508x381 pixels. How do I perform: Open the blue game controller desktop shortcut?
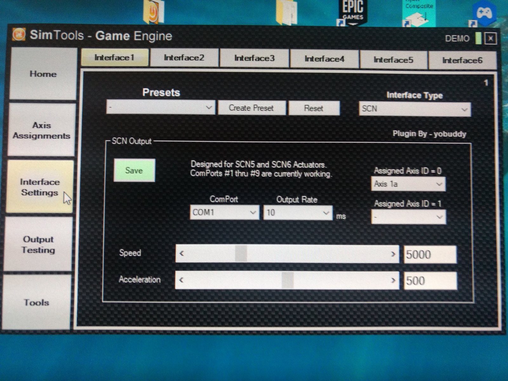483,14
